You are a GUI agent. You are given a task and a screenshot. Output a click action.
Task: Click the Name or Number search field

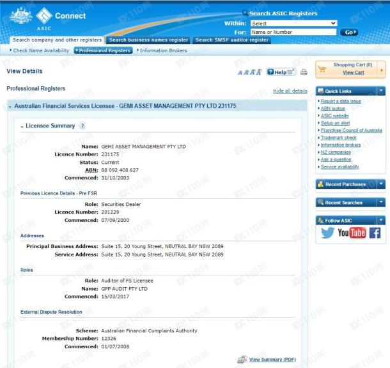tap(293, 33)
